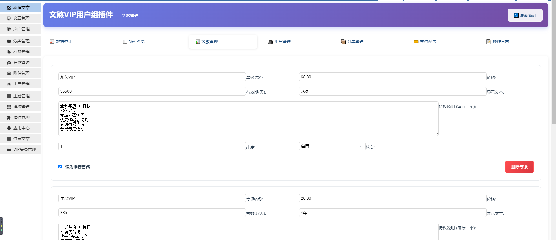Image resolution: width=556 pixels, height=240 pixels.
Task: Click the 评论管理 comment bubble icon
Action: point(9,63)
